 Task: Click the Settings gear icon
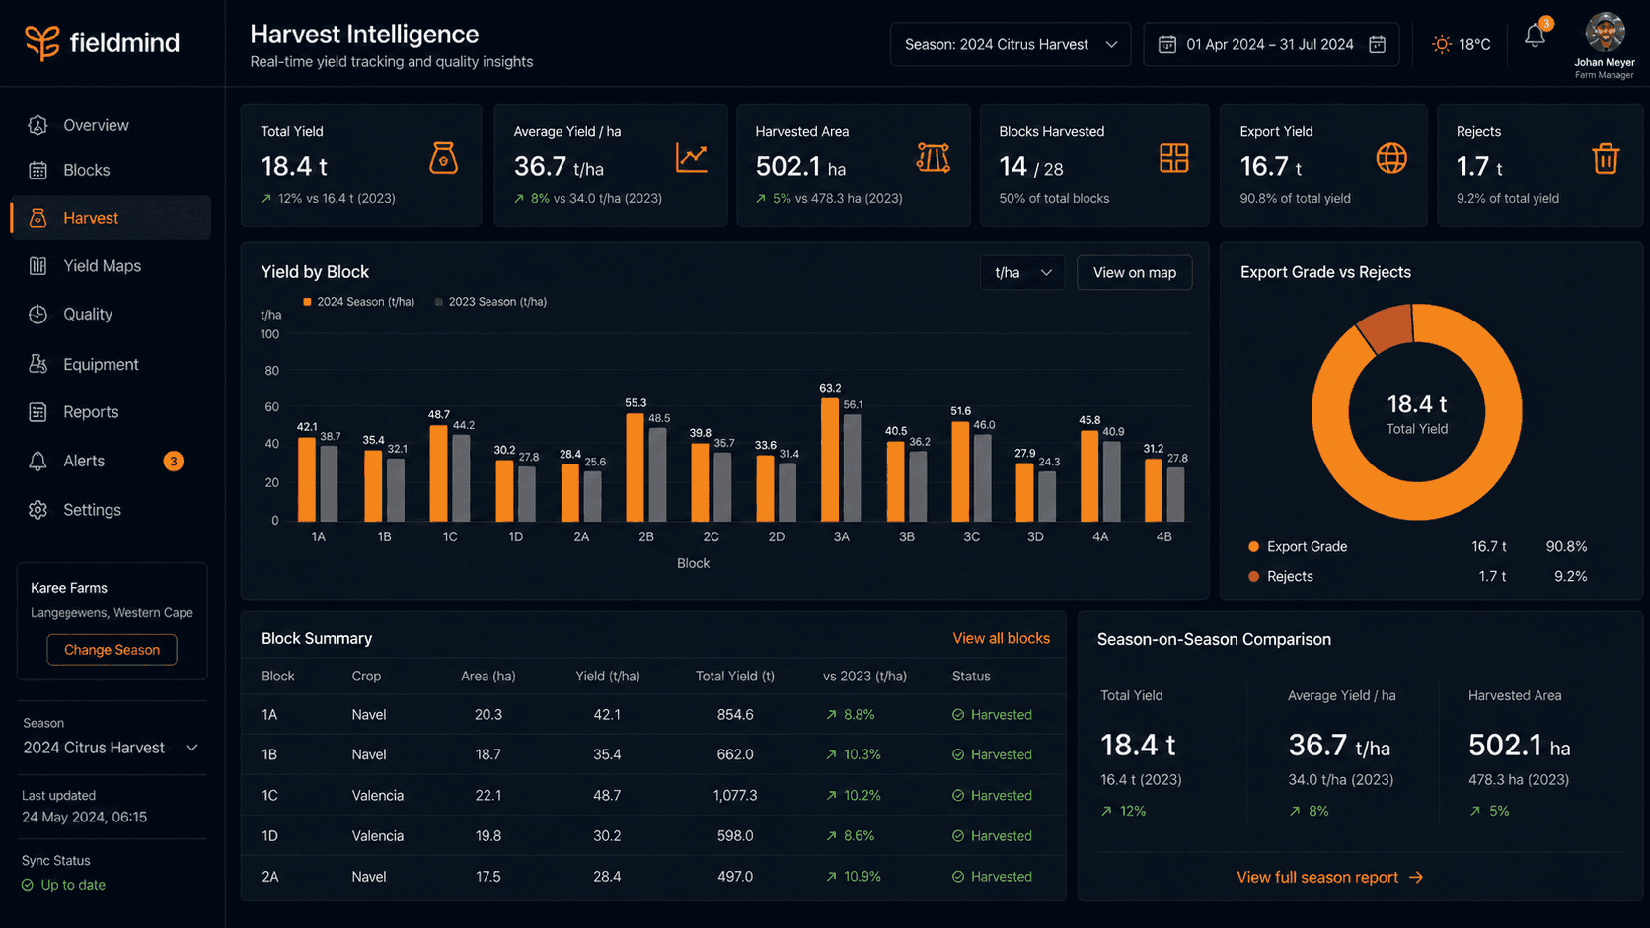37,510
